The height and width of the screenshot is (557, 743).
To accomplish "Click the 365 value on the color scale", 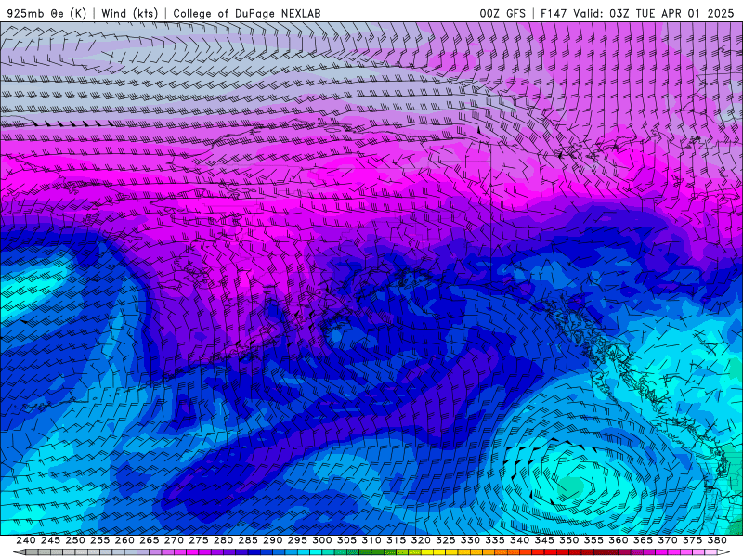I will coord(643,540).
